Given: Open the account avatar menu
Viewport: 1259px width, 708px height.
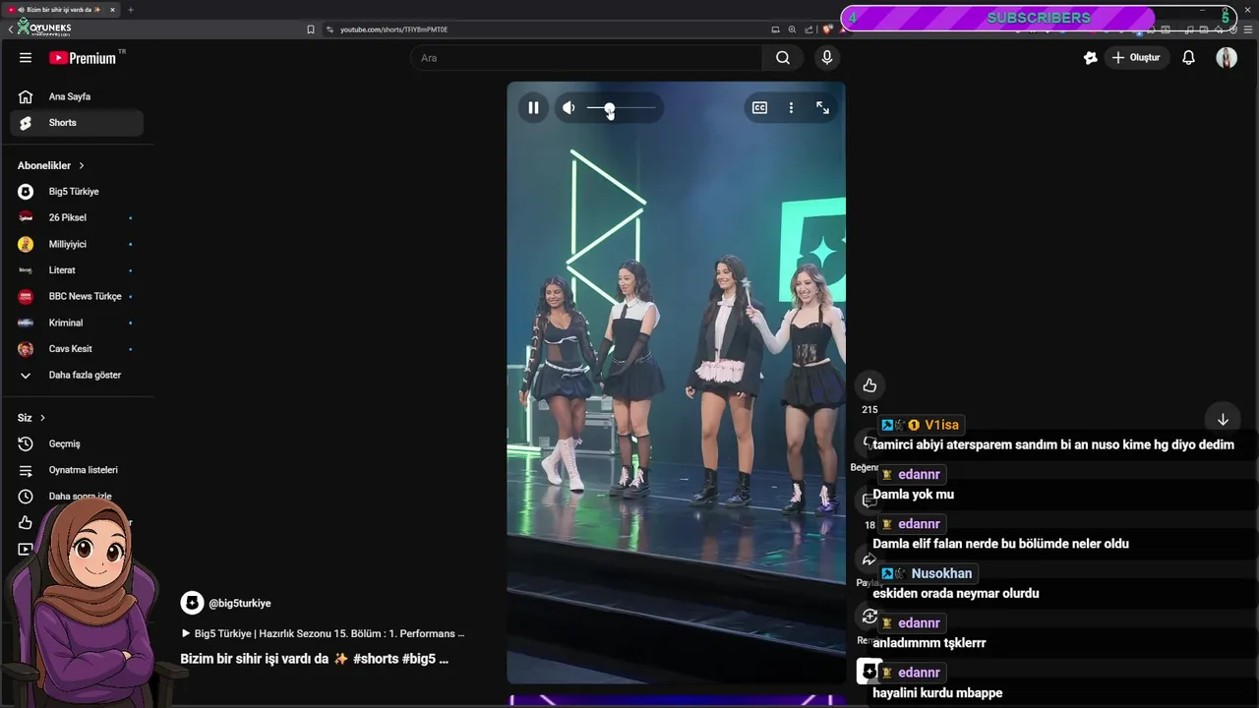Looking at the screenshot, I should click(x=1227, y=58).
